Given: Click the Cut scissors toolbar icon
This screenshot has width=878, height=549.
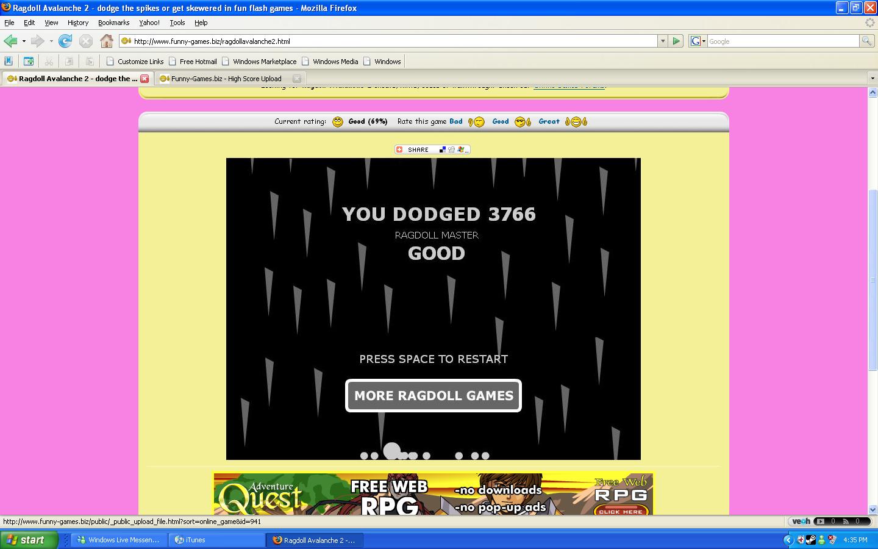Looking at the screenshot, I should (x=49, y=61).
